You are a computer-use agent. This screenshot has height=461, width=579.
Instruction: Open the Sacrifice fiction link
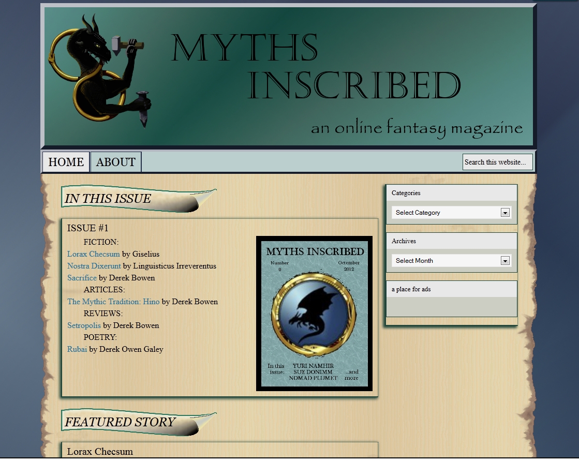coord(82,278)
